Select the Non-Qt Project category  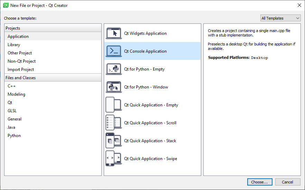(21, 61)
